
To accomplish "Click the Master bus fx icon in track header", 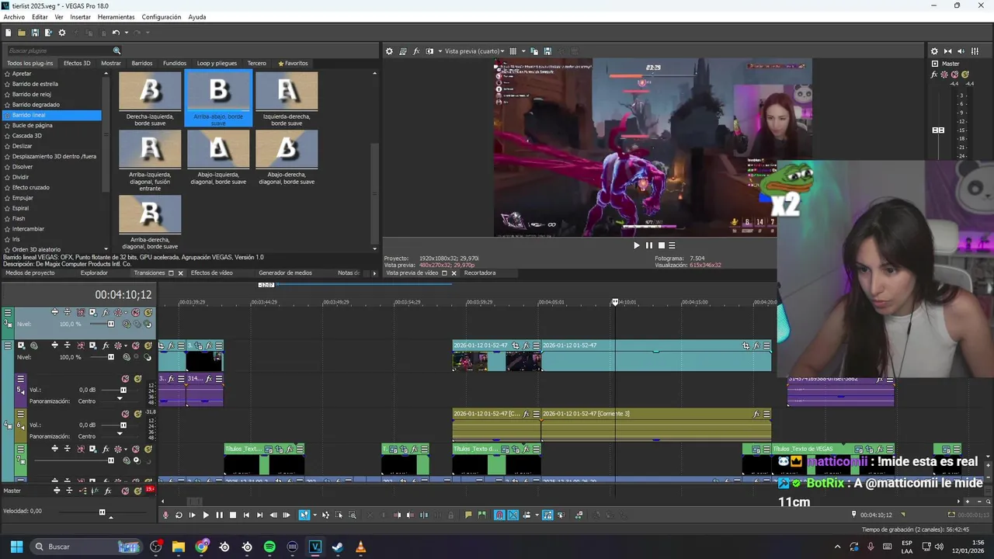I will (x=108, y=491).
